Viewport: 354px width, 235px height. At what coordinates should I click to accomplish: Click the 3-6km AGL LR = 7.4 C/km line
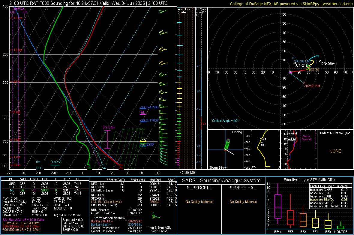click(21, 223)
